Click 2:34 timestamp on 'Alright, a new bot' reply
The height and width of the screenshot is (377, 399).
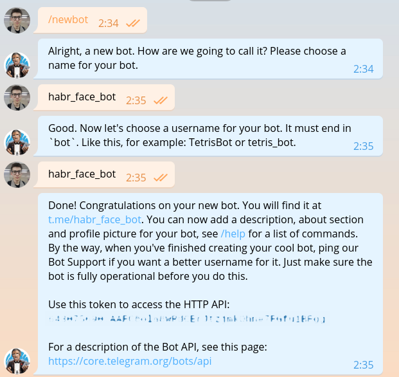coord(363,69)
